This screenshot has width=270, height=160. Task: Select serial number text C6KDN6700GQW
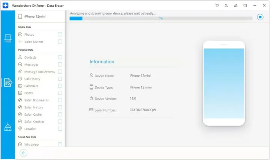(x=143, y=110)
